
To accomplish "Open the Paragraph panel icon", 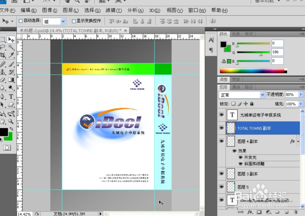I will click(211, 50).
